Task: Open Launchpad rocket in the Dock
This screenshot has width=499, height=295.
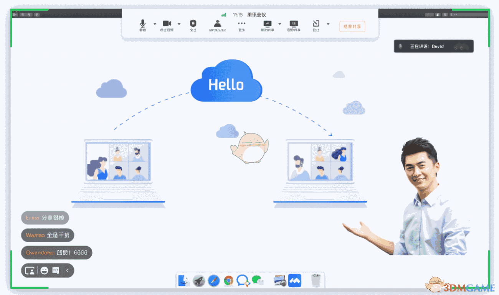Action: coord(199,281)
